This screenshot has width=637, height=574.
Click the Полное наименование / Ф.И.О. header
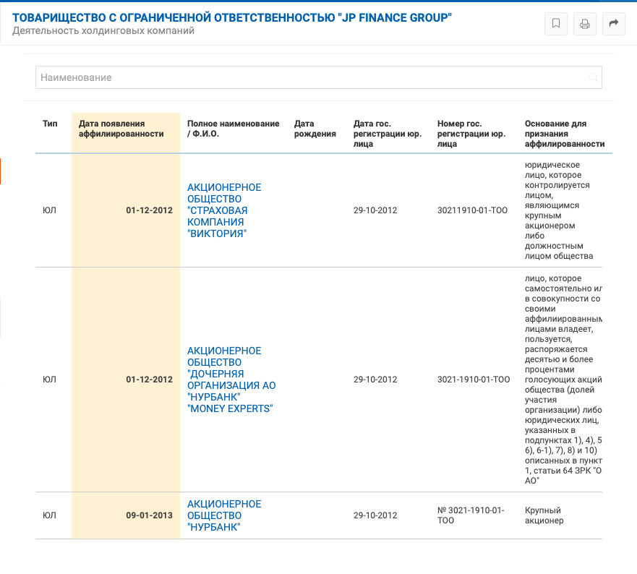tap(233, 129)
